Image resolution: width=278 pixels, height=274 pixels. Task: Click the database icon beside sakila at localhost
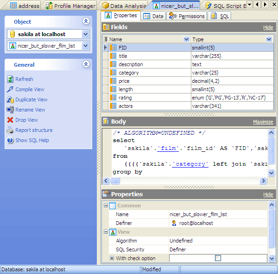point(13,34)
